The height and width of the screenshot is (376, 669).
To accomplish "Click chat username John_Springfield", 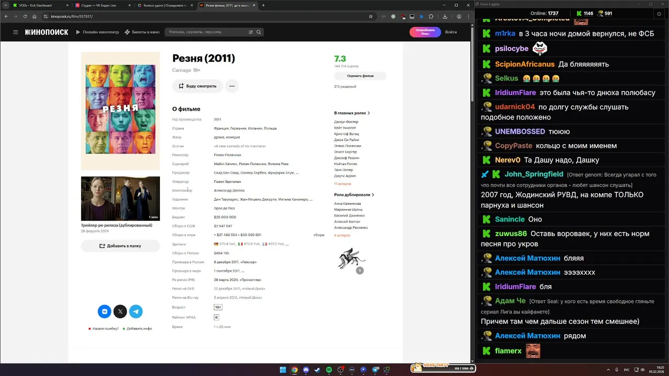I will click(x=534, y=174).
